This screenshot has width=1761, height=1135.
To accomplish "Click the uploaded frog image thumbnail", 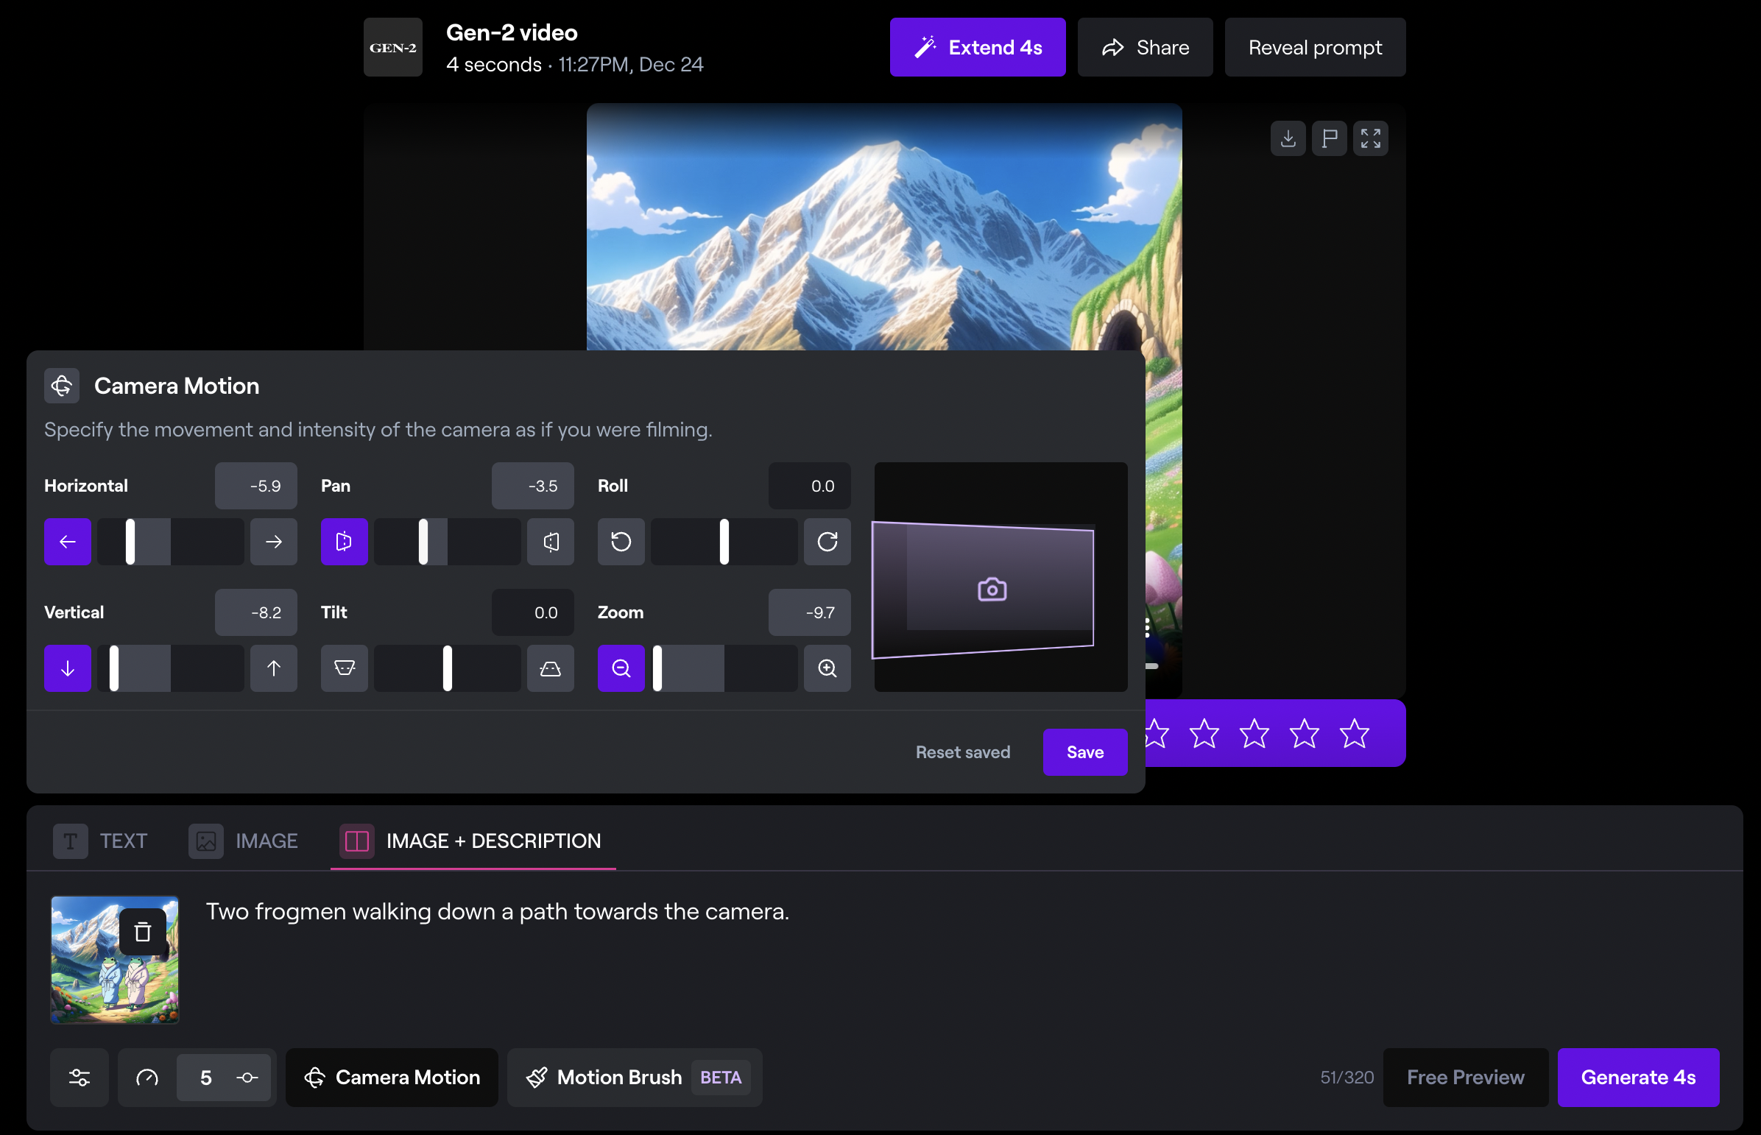I will click(x=114, y=961).
